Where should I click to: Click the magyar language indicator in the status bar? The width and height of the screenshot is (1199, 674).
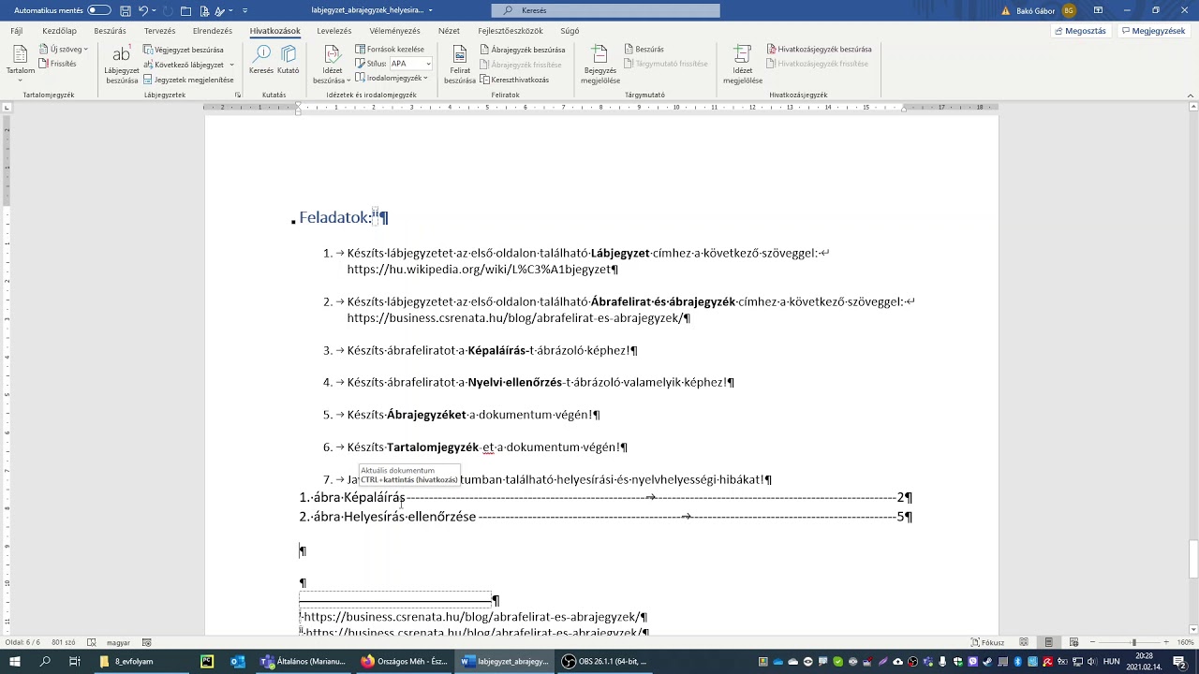click(118, 643)
